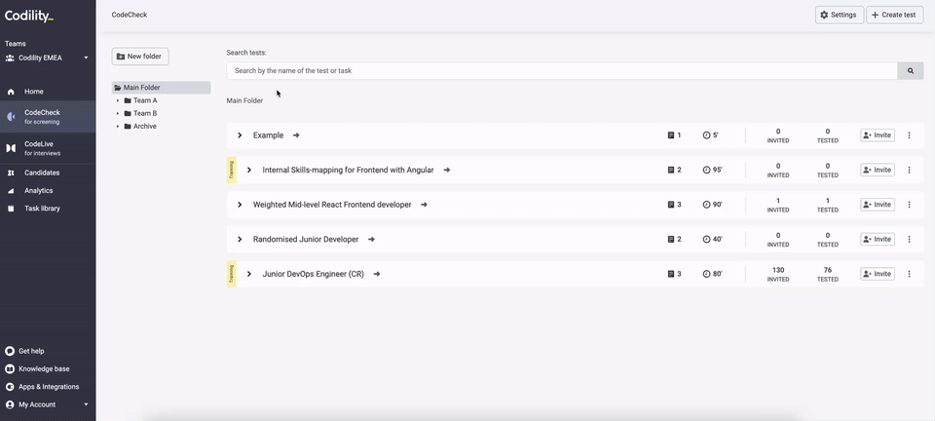This screenshot has width=935, height=421.
Task: Open Task library in sidebar
Action: (42, 209)
